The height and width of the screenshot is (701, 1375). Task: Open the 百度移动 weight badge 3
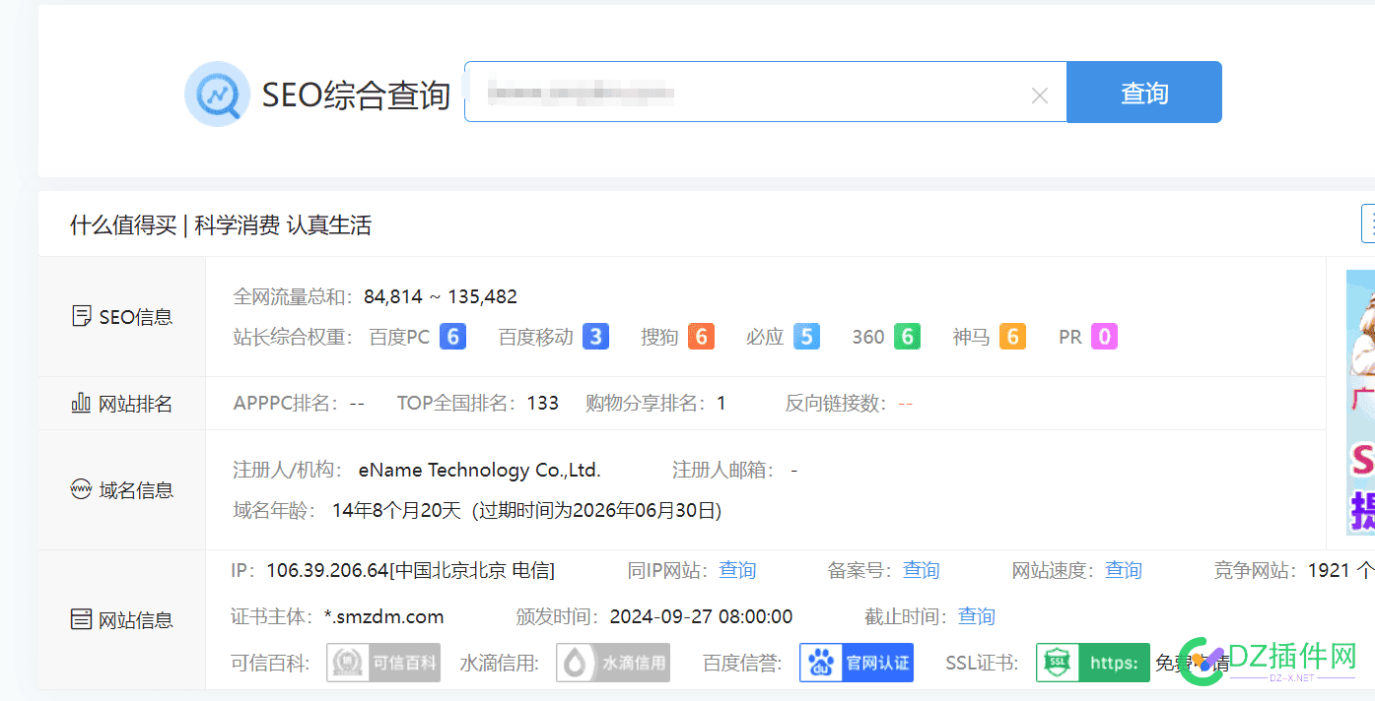[595, 337]
